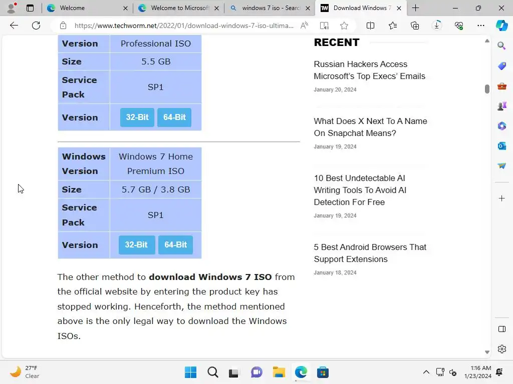Open the sidebar Outlook icon
This screenshot has width=513, height=384.
[x=501, y=146]
